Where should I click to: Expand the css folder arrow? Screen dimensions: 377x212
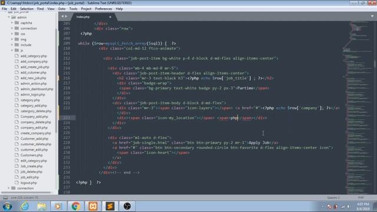point(12,34)
